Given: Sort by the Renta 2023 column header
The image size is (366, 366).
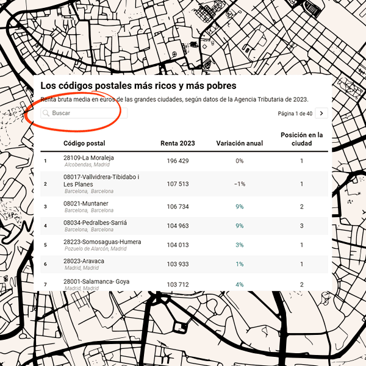Looking at the screenshot, I should pyautogui.click(x=178, y=143).
